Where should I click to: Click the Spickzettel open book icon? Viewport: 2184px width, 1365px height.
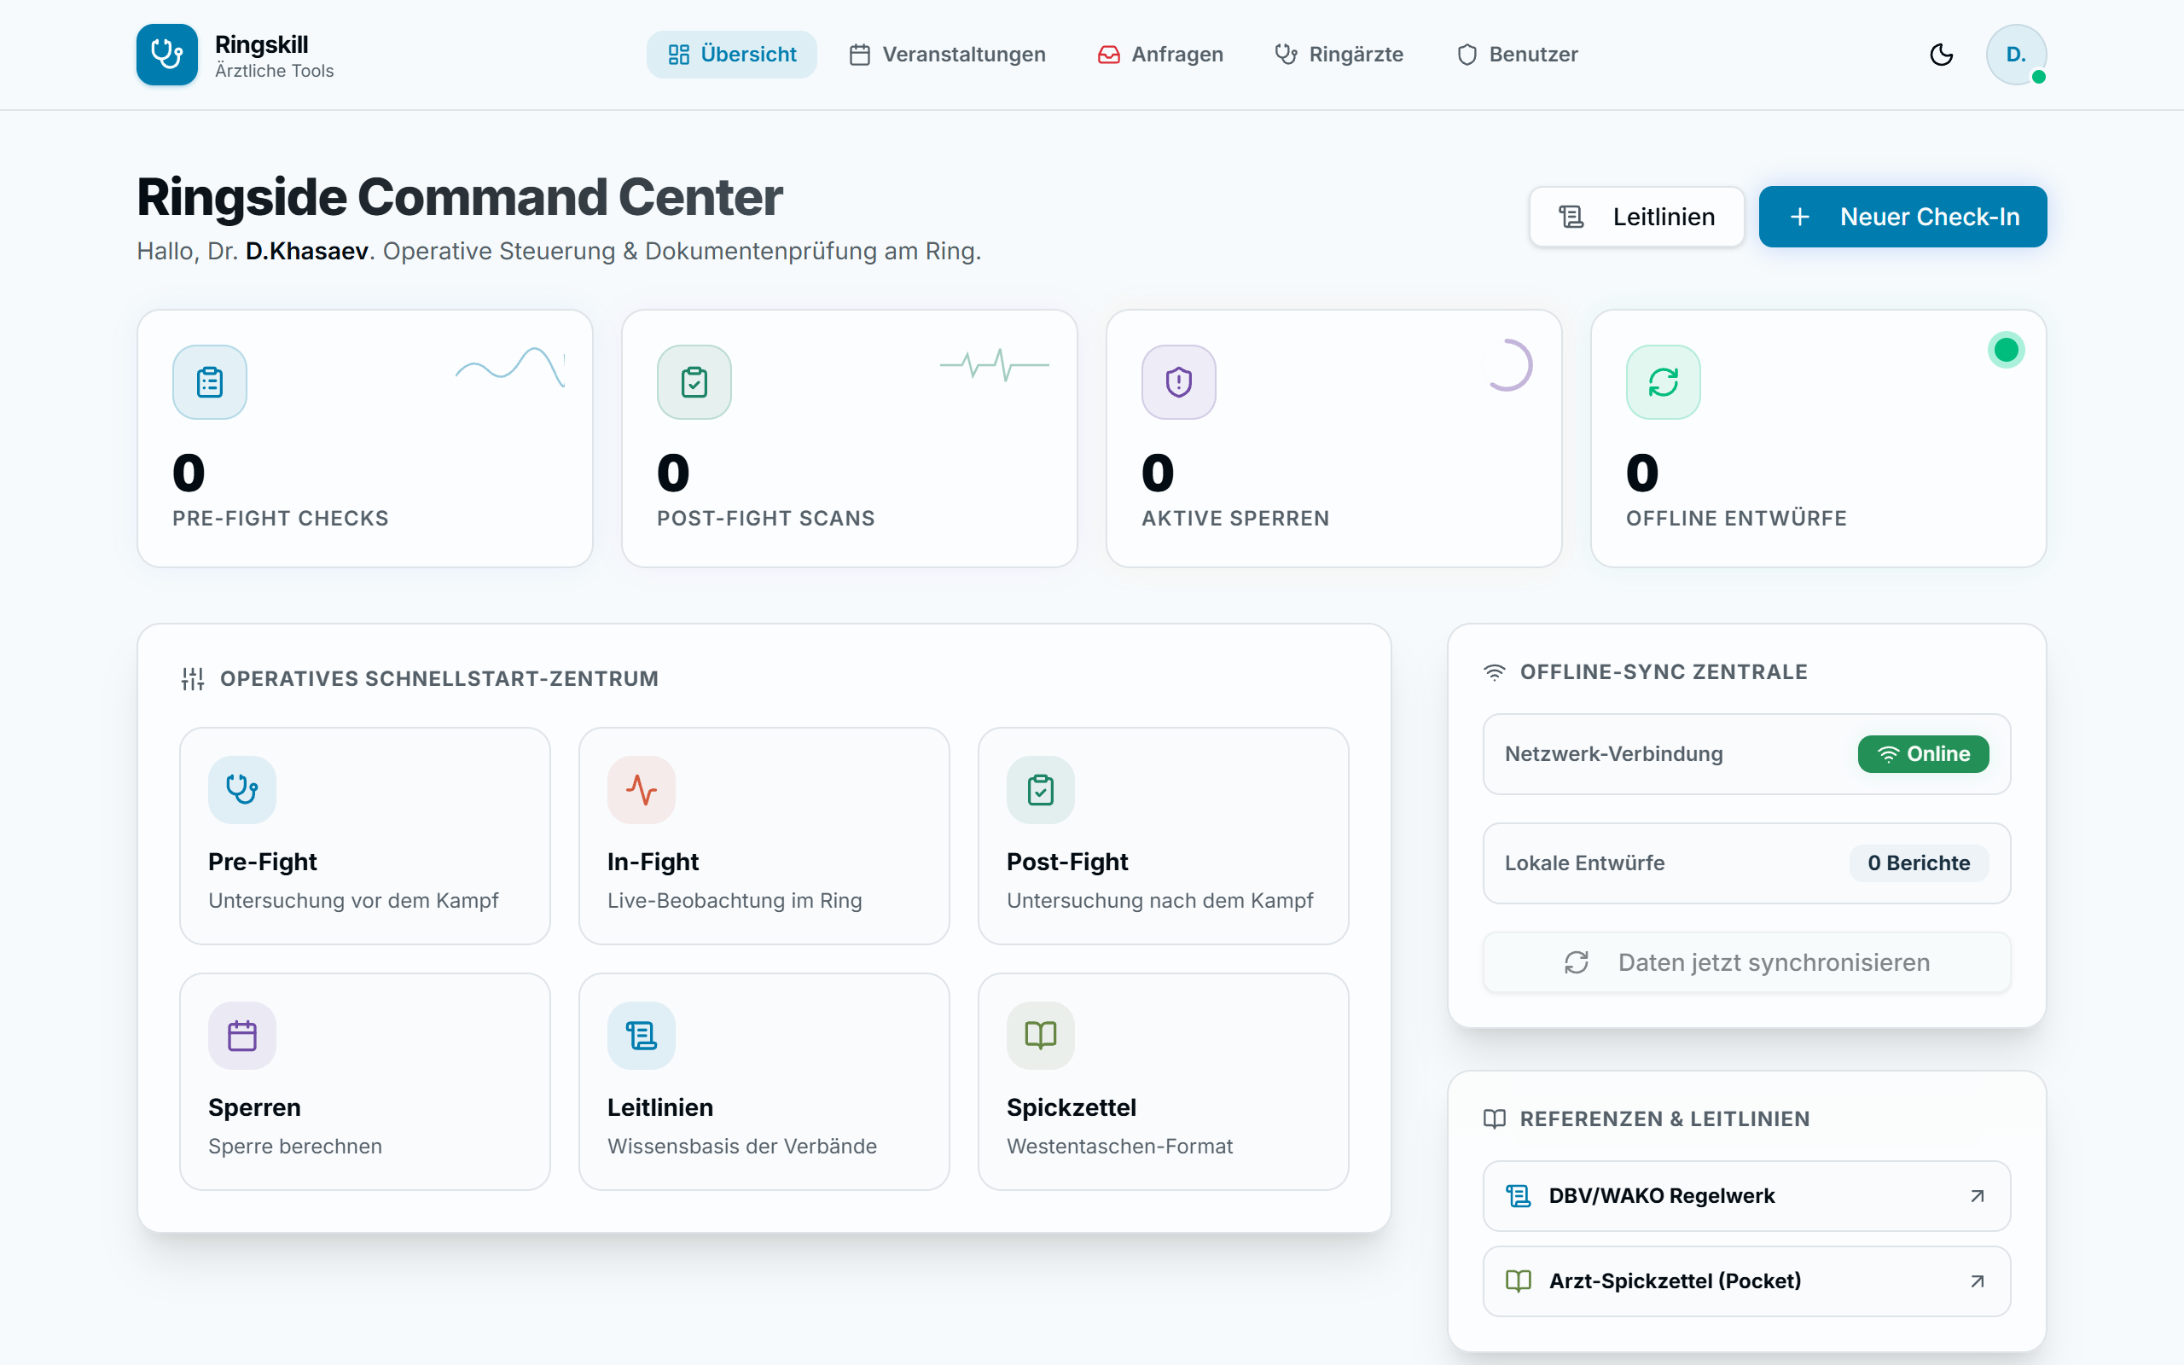click(x=1041, y=1036)
